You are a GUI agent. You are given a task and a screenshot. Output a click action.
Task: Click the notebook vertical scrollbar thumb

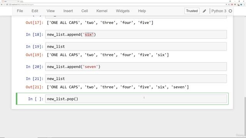pyautogui.click(x=245, y=116)
